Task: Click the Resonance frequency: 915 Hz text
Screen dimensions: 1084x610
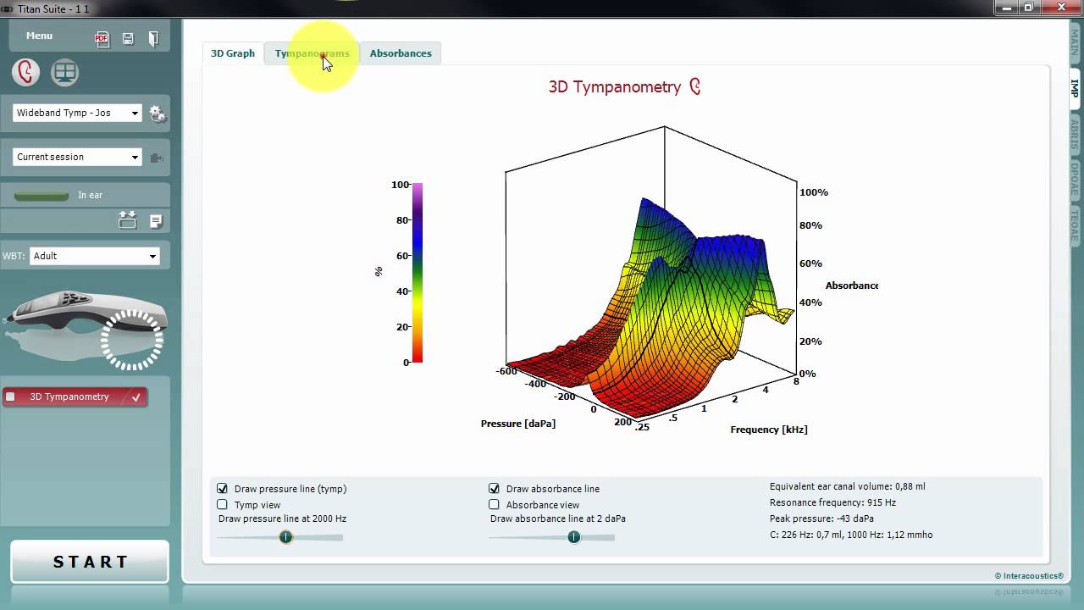Action: tap(832, 502)
